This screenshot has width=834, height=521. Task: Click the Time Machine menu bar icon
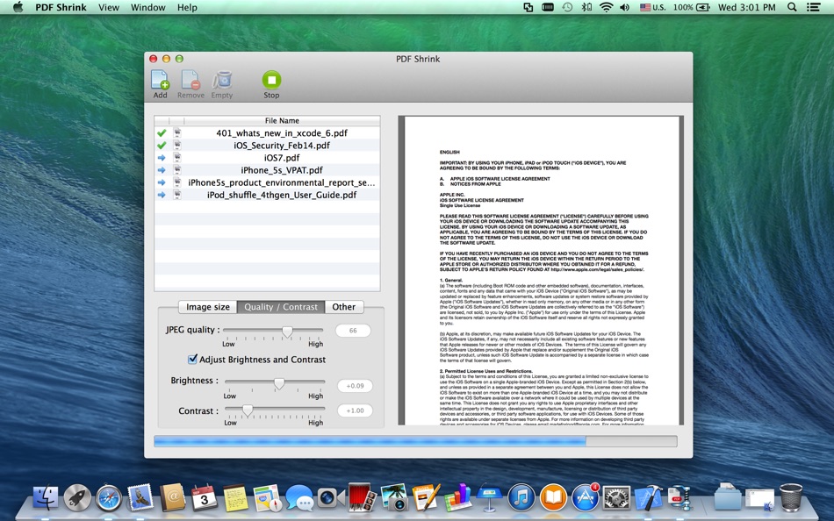coord(567,7)
